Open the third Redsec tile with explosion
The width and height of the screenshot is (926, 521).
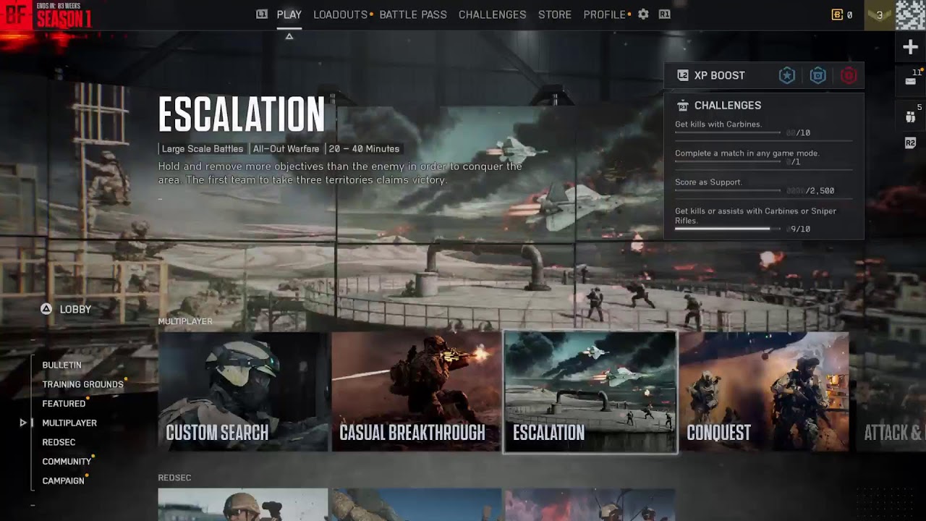[x=590, y=504]
